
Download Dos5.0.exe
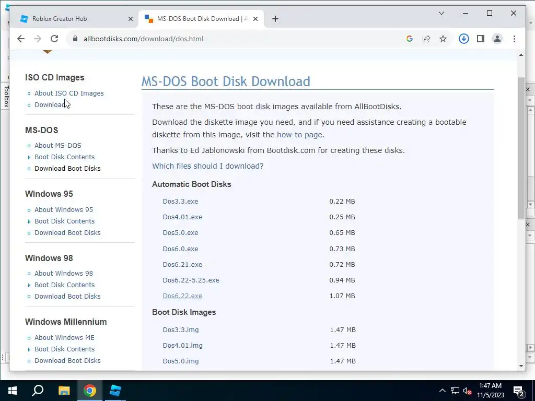[180, 232]
